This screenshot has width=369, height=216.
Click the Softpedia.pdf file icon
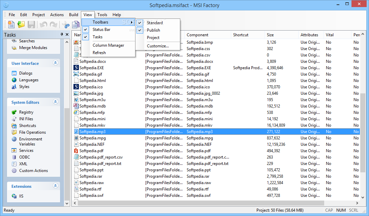pos(76,151)
